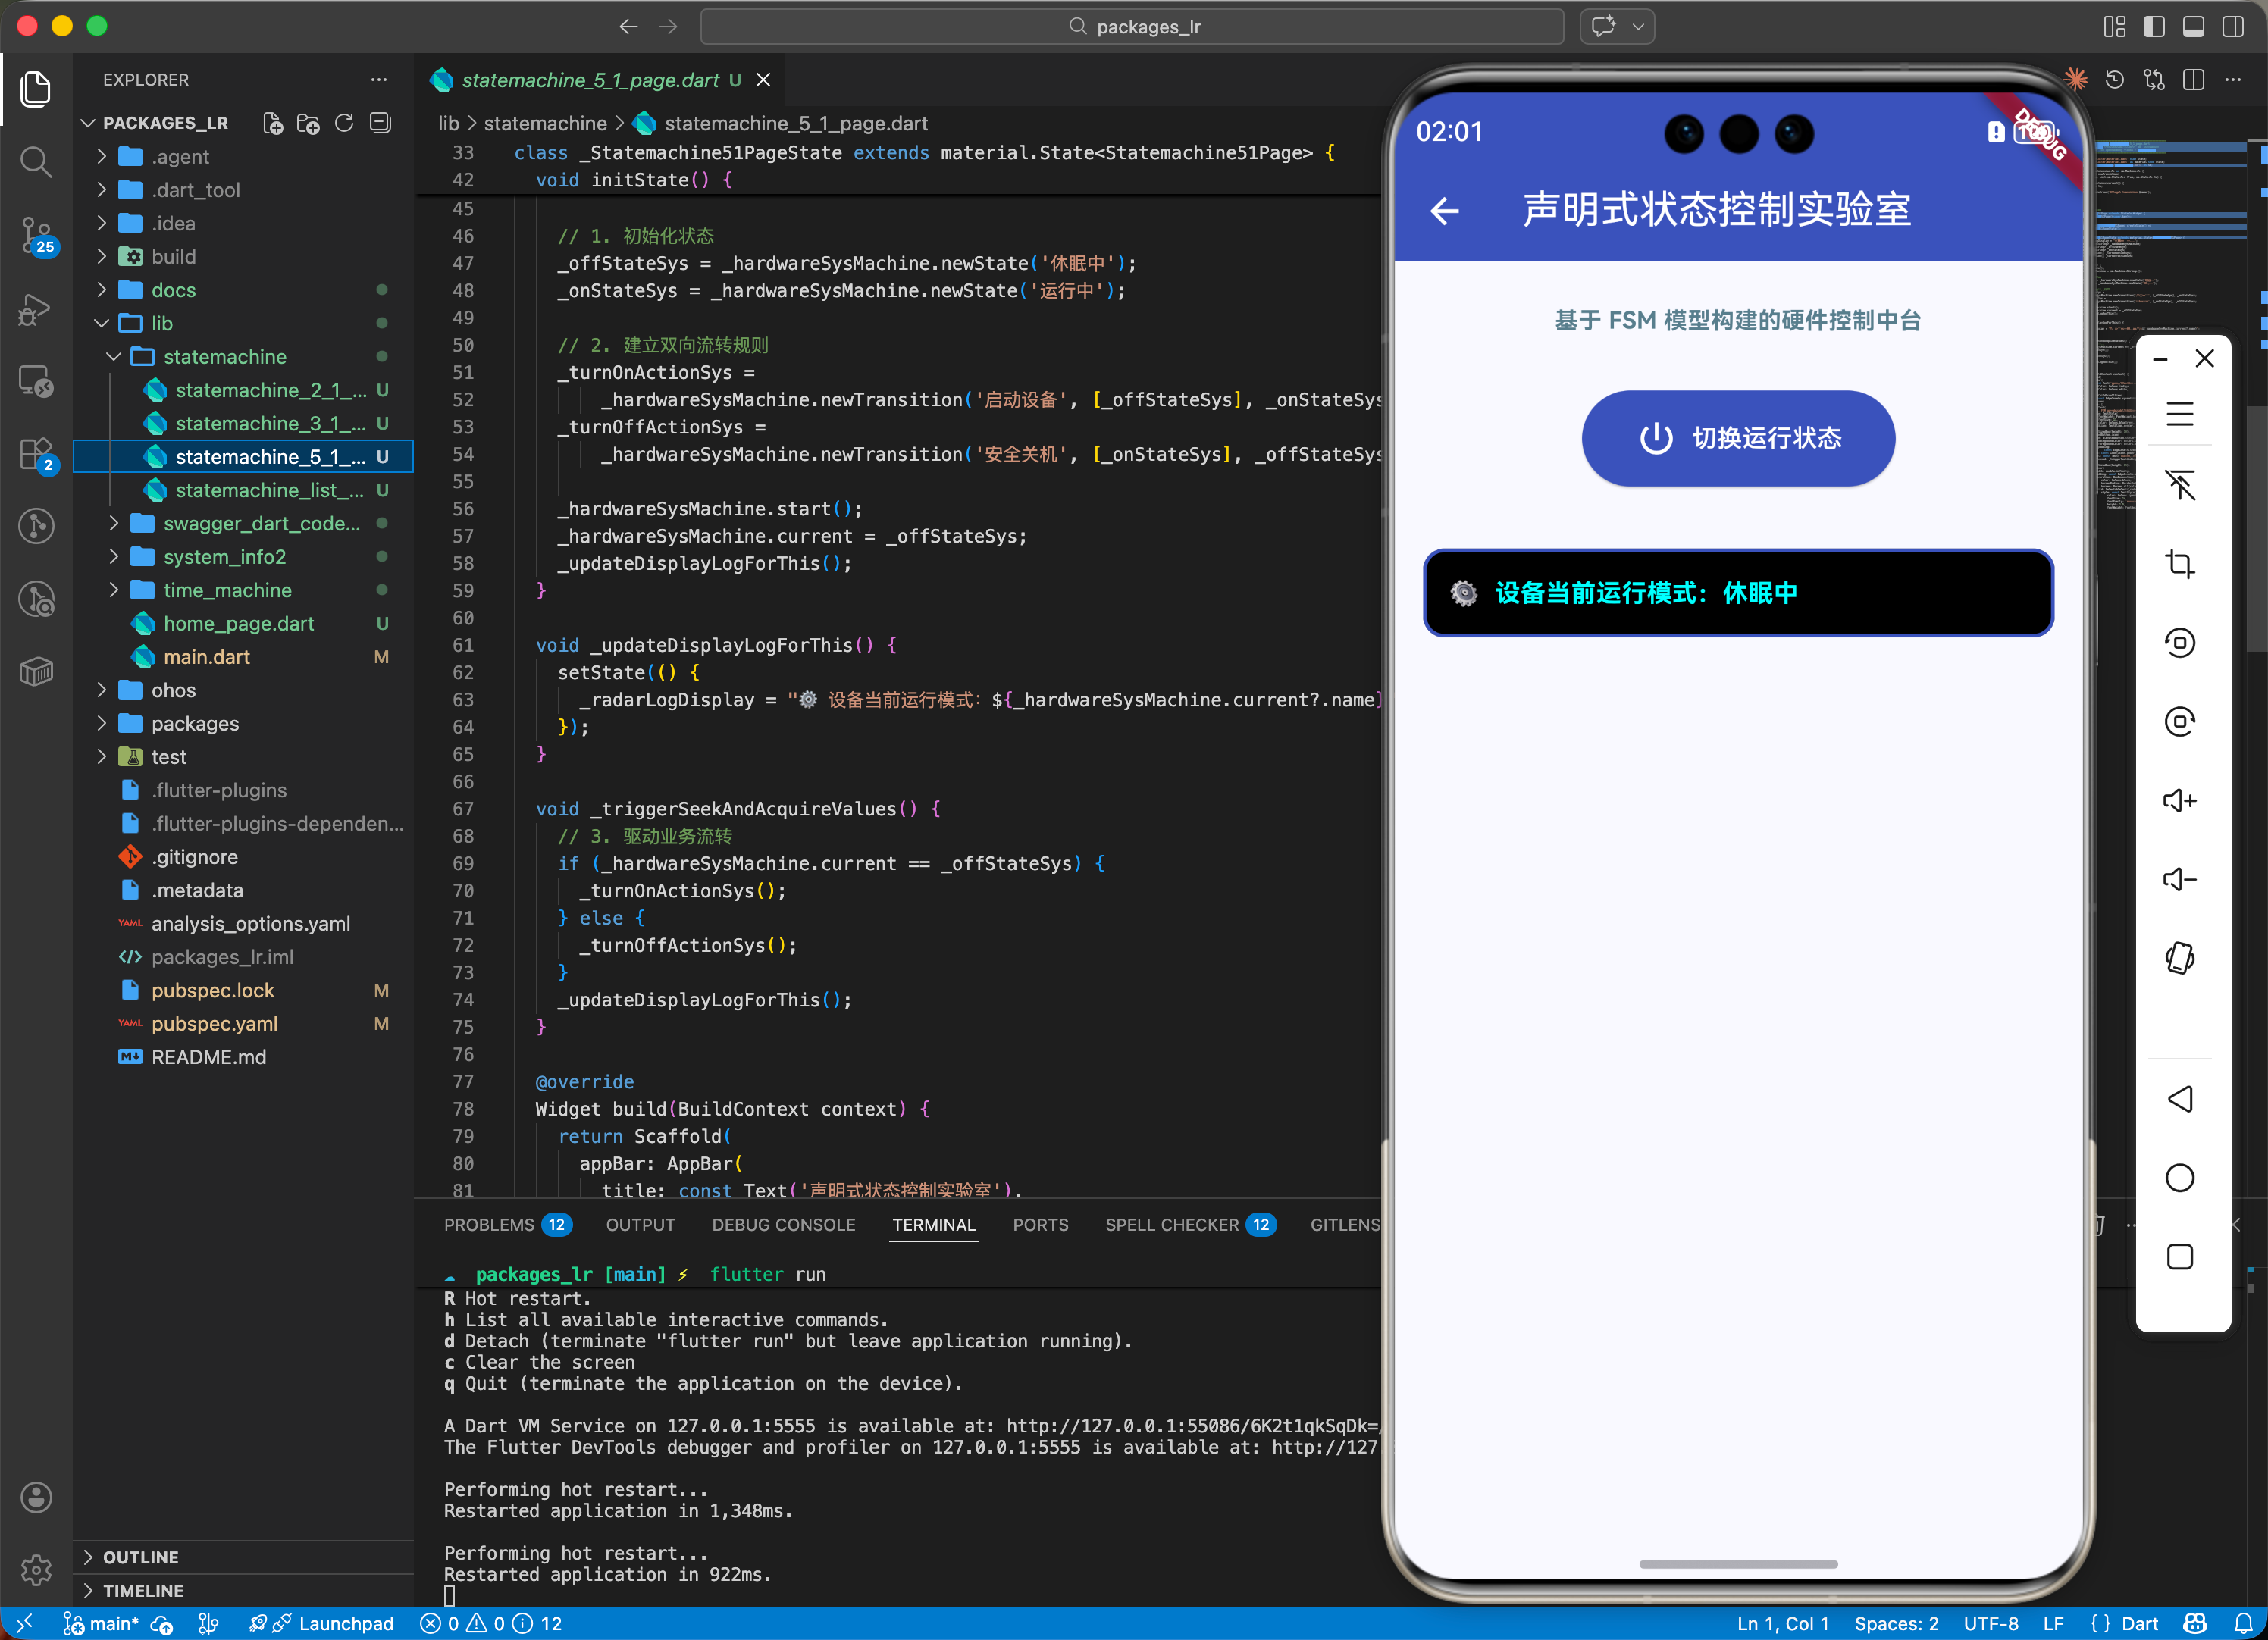Toggle the Secondary Side Bar layout button
This screenshot has width=2268, height=1640.
tap(2232, 27)
